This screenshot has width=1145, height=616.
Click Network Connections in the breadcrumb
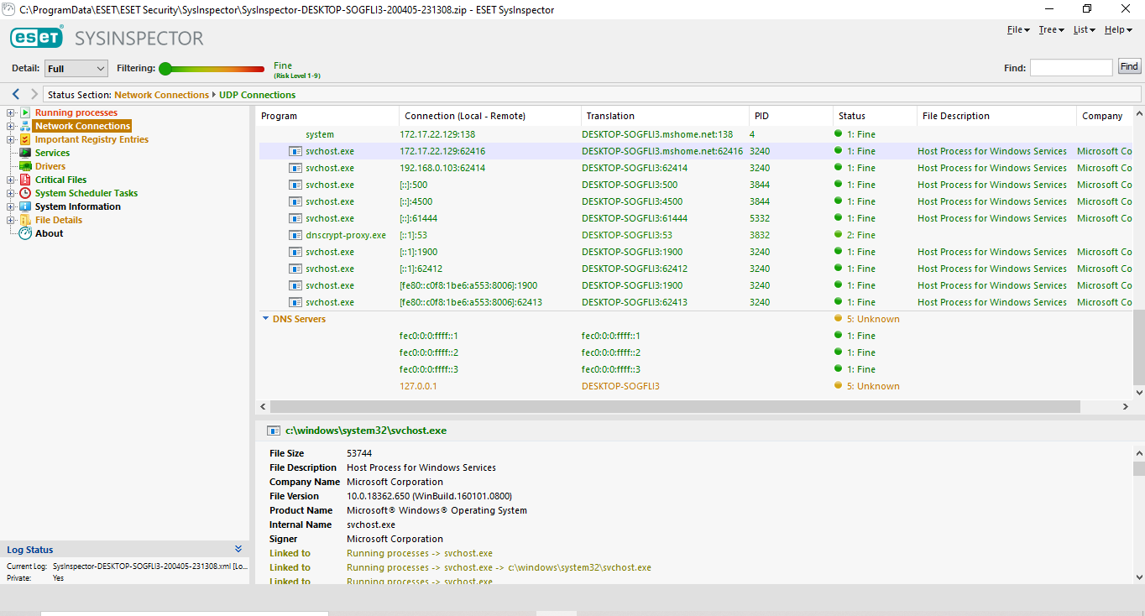pos(161,95)
